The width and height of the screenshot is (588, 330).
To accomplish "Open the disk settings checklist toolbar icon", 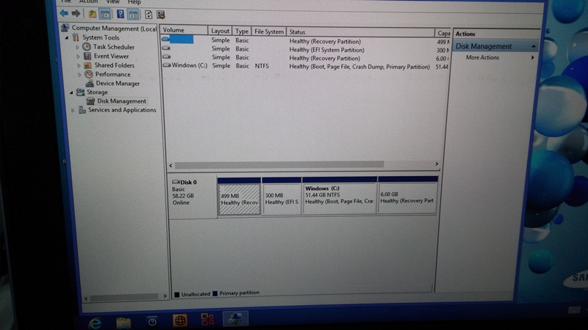I will tap(161, 15).
